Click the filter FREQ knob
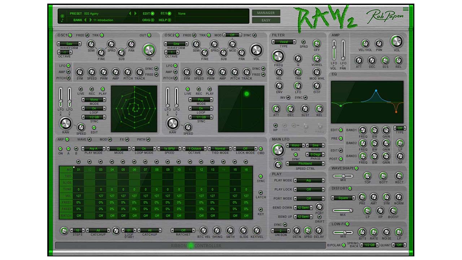This screenshot has height=260, width=462. [x=278, y=56]
